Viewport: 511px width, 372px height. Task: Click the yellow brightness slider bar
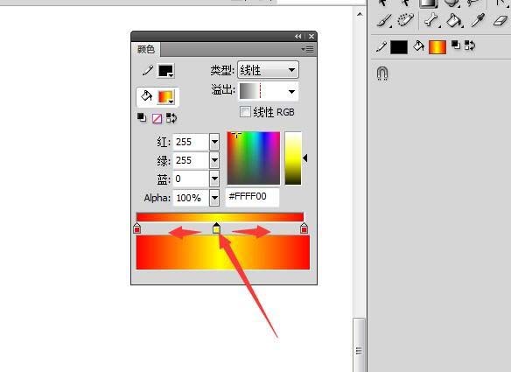tap(293, 158)
